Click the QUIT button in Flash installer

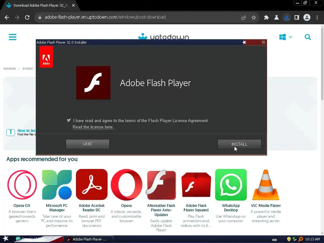pyautogui.click(x=87, y=144)
